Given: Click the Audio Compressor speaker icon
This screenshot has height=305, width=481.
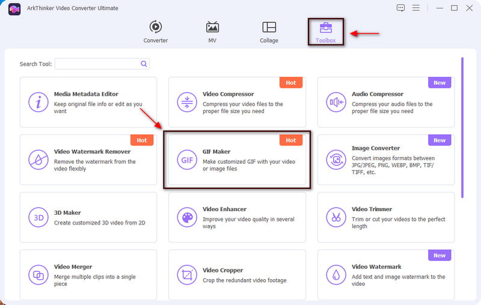Looking at the screenshot, I should (x=336, y=102).
